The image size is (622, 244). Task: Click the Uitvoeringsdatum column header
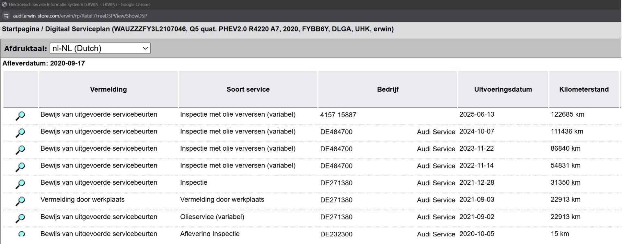click(503, 89)
